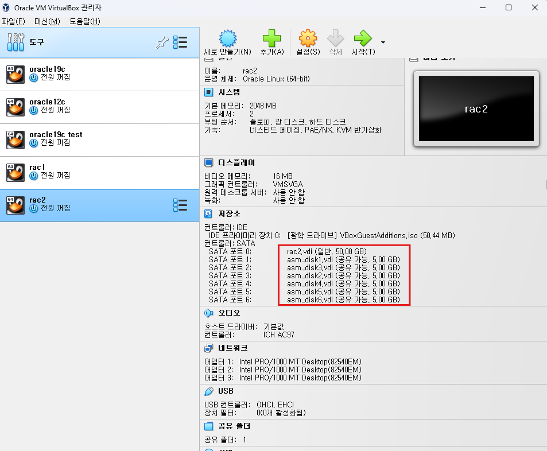Click the Network (네트워크) section header
547x451 pixels.
[x=232, y=348]
